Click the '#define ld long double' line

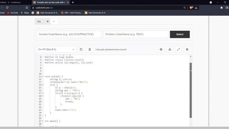(x=59, y=57)
